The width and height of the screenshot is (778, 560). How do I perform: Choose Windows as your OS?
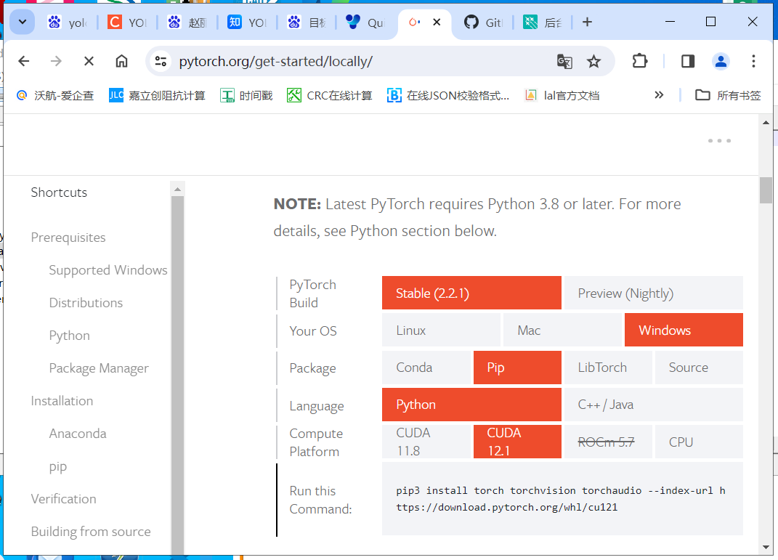pyautogui.click(x=684, y=330)
